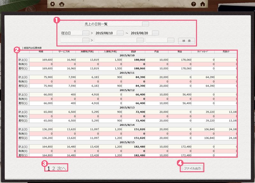Open the second row middle value dropdown

coord(140,40)
